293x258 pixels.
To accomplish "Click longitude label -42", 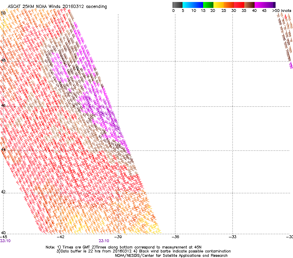I will point(61,237).
